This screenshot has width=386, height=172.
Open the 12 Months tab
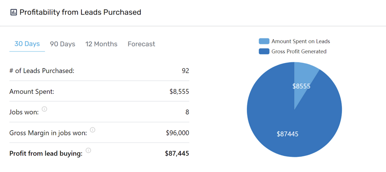101,44
